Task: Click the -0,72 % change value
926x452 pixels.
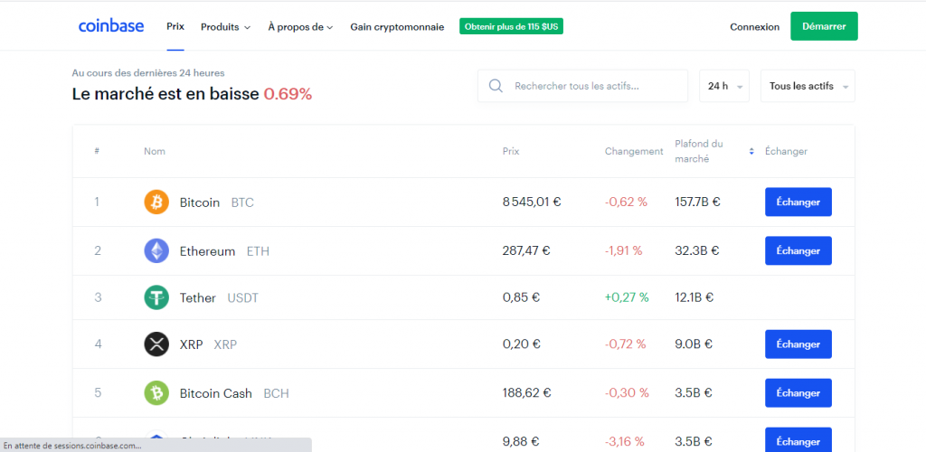Action: click(x=625, y=344)
